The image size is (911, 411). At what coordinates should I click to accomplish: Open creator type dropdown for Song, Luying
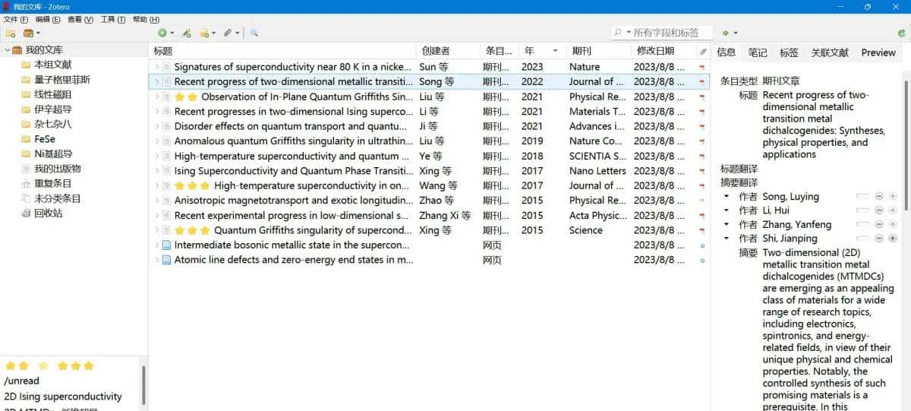tap(727, 197)
